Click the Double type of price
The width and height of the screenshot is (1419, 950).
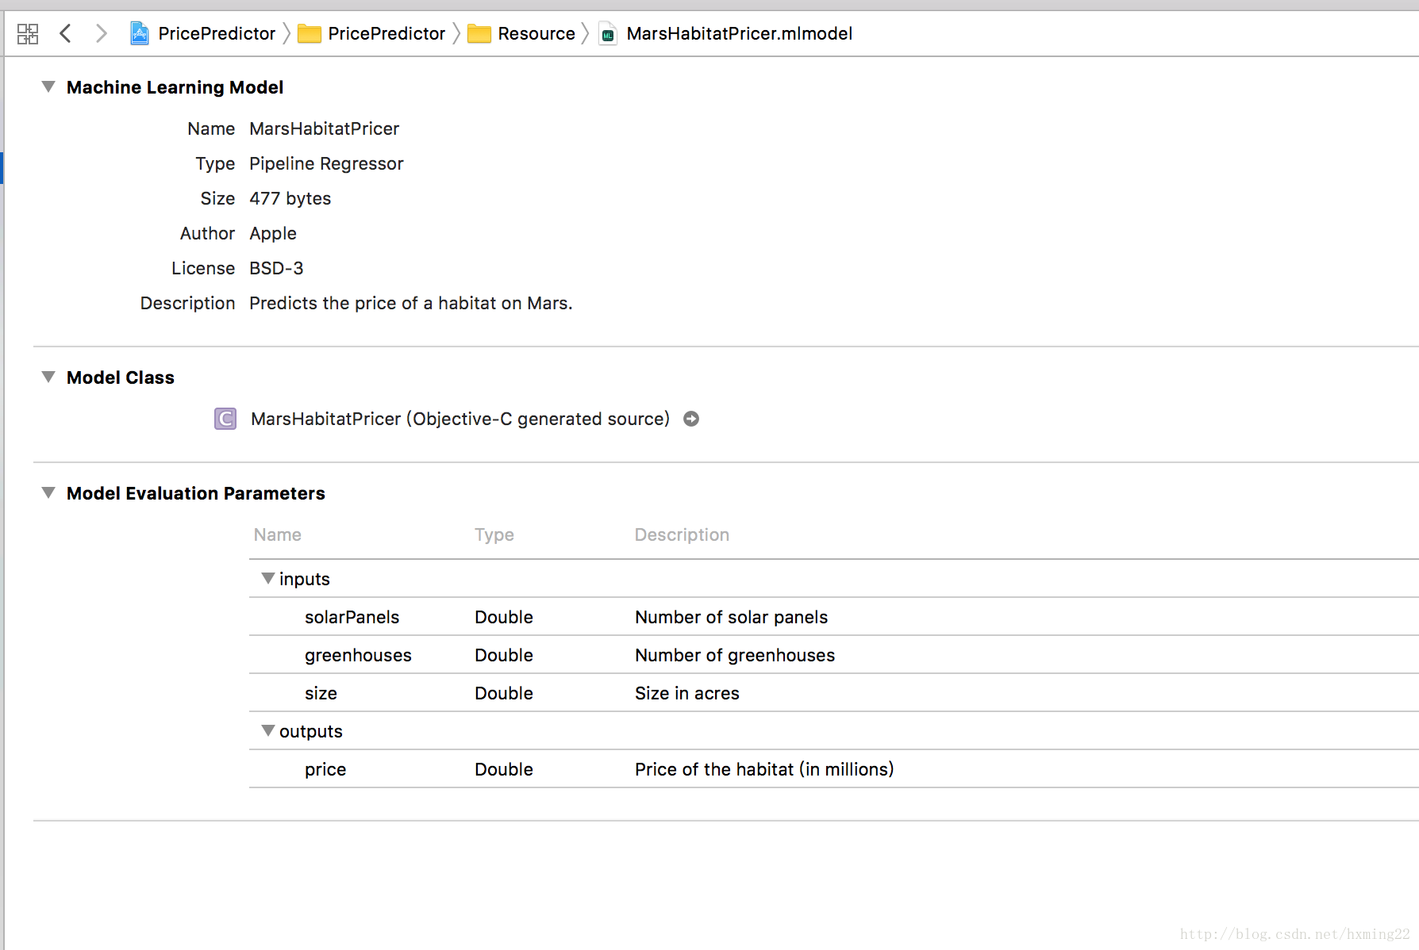click(504, 769)
